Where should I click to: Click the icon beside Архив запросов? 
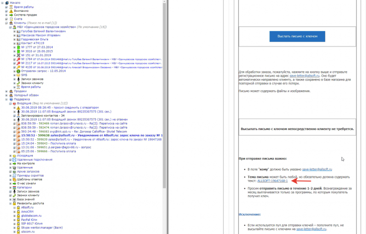click(x=14, y=172)
